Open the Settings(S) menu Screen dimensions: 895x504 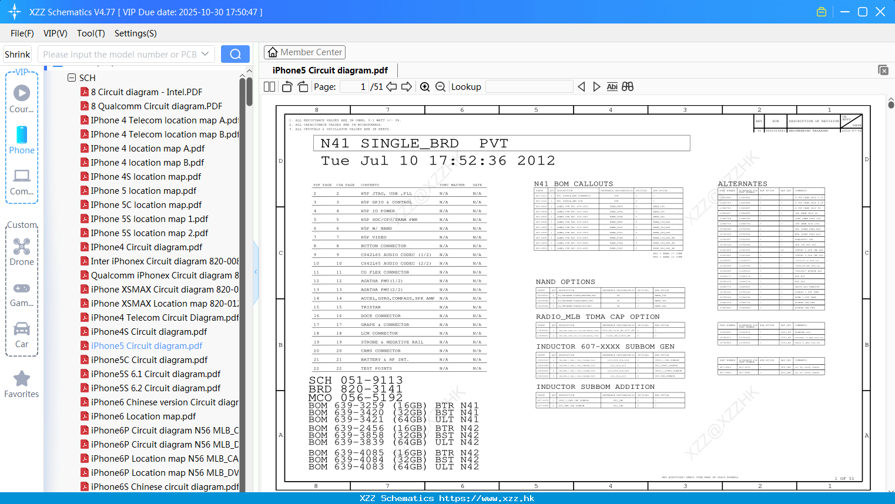[136, 33]
